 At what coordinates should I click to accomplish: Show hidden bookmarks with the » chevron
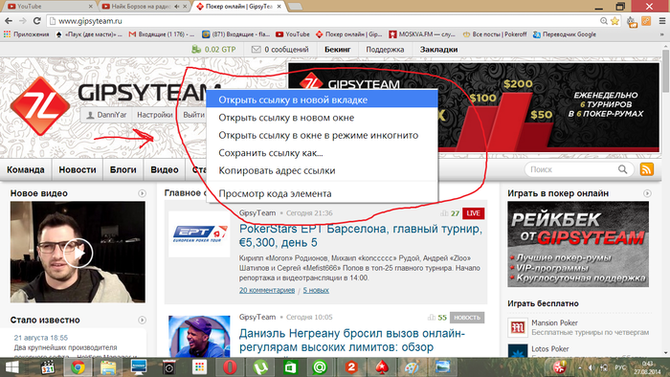[x=662, y=34]
